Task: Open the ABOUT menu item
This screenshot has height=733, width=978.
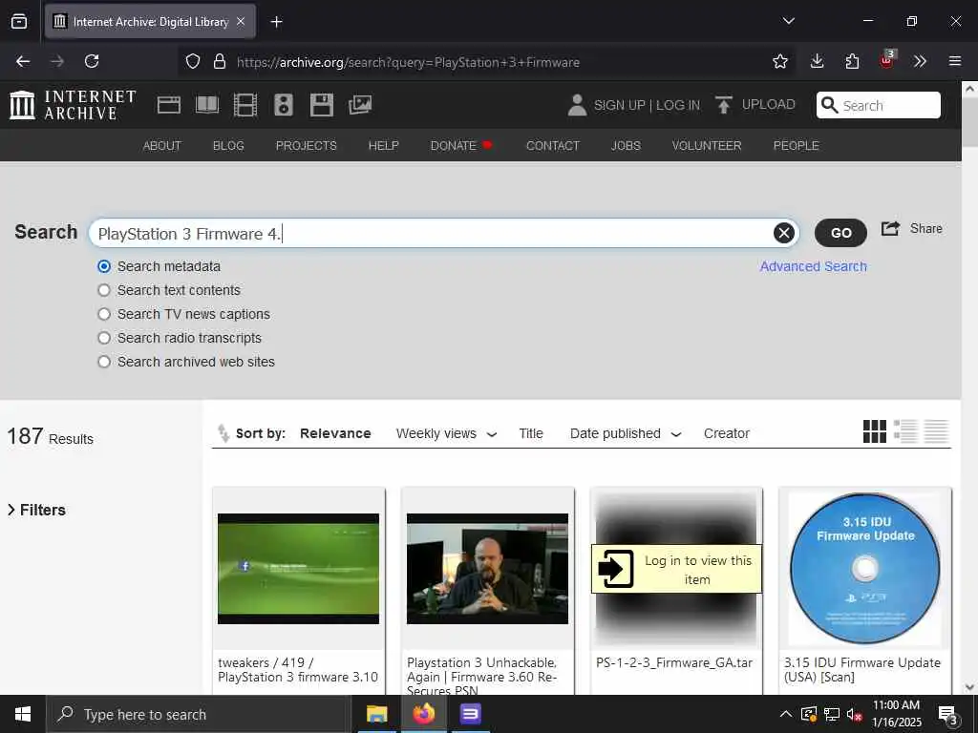Action: tap(162, 145)
